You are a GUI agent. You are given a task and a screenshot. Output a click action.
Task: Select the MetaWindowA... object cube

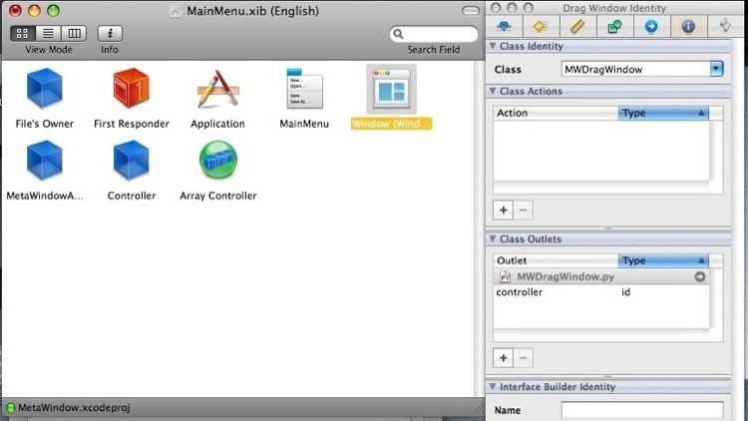point(44,160)
